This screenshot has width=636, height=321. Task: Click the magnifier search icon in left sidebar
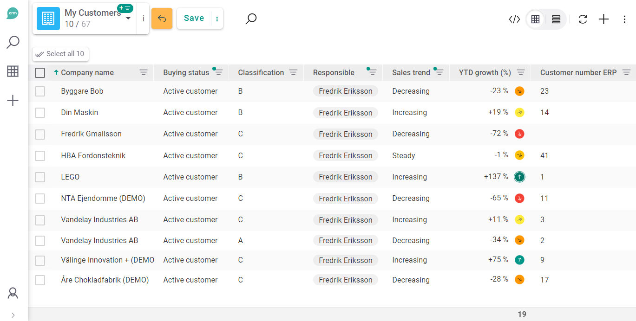click(x=13, y=43)
